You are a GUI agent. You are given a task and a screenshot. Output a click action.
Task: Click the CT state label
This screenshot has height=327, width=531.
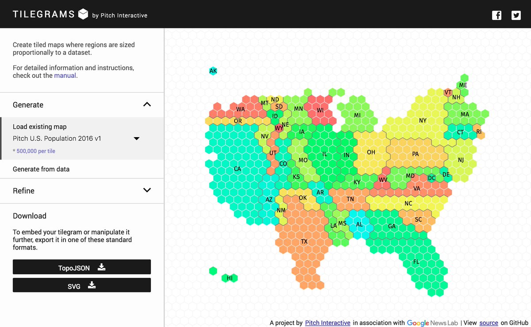[460, 132]
